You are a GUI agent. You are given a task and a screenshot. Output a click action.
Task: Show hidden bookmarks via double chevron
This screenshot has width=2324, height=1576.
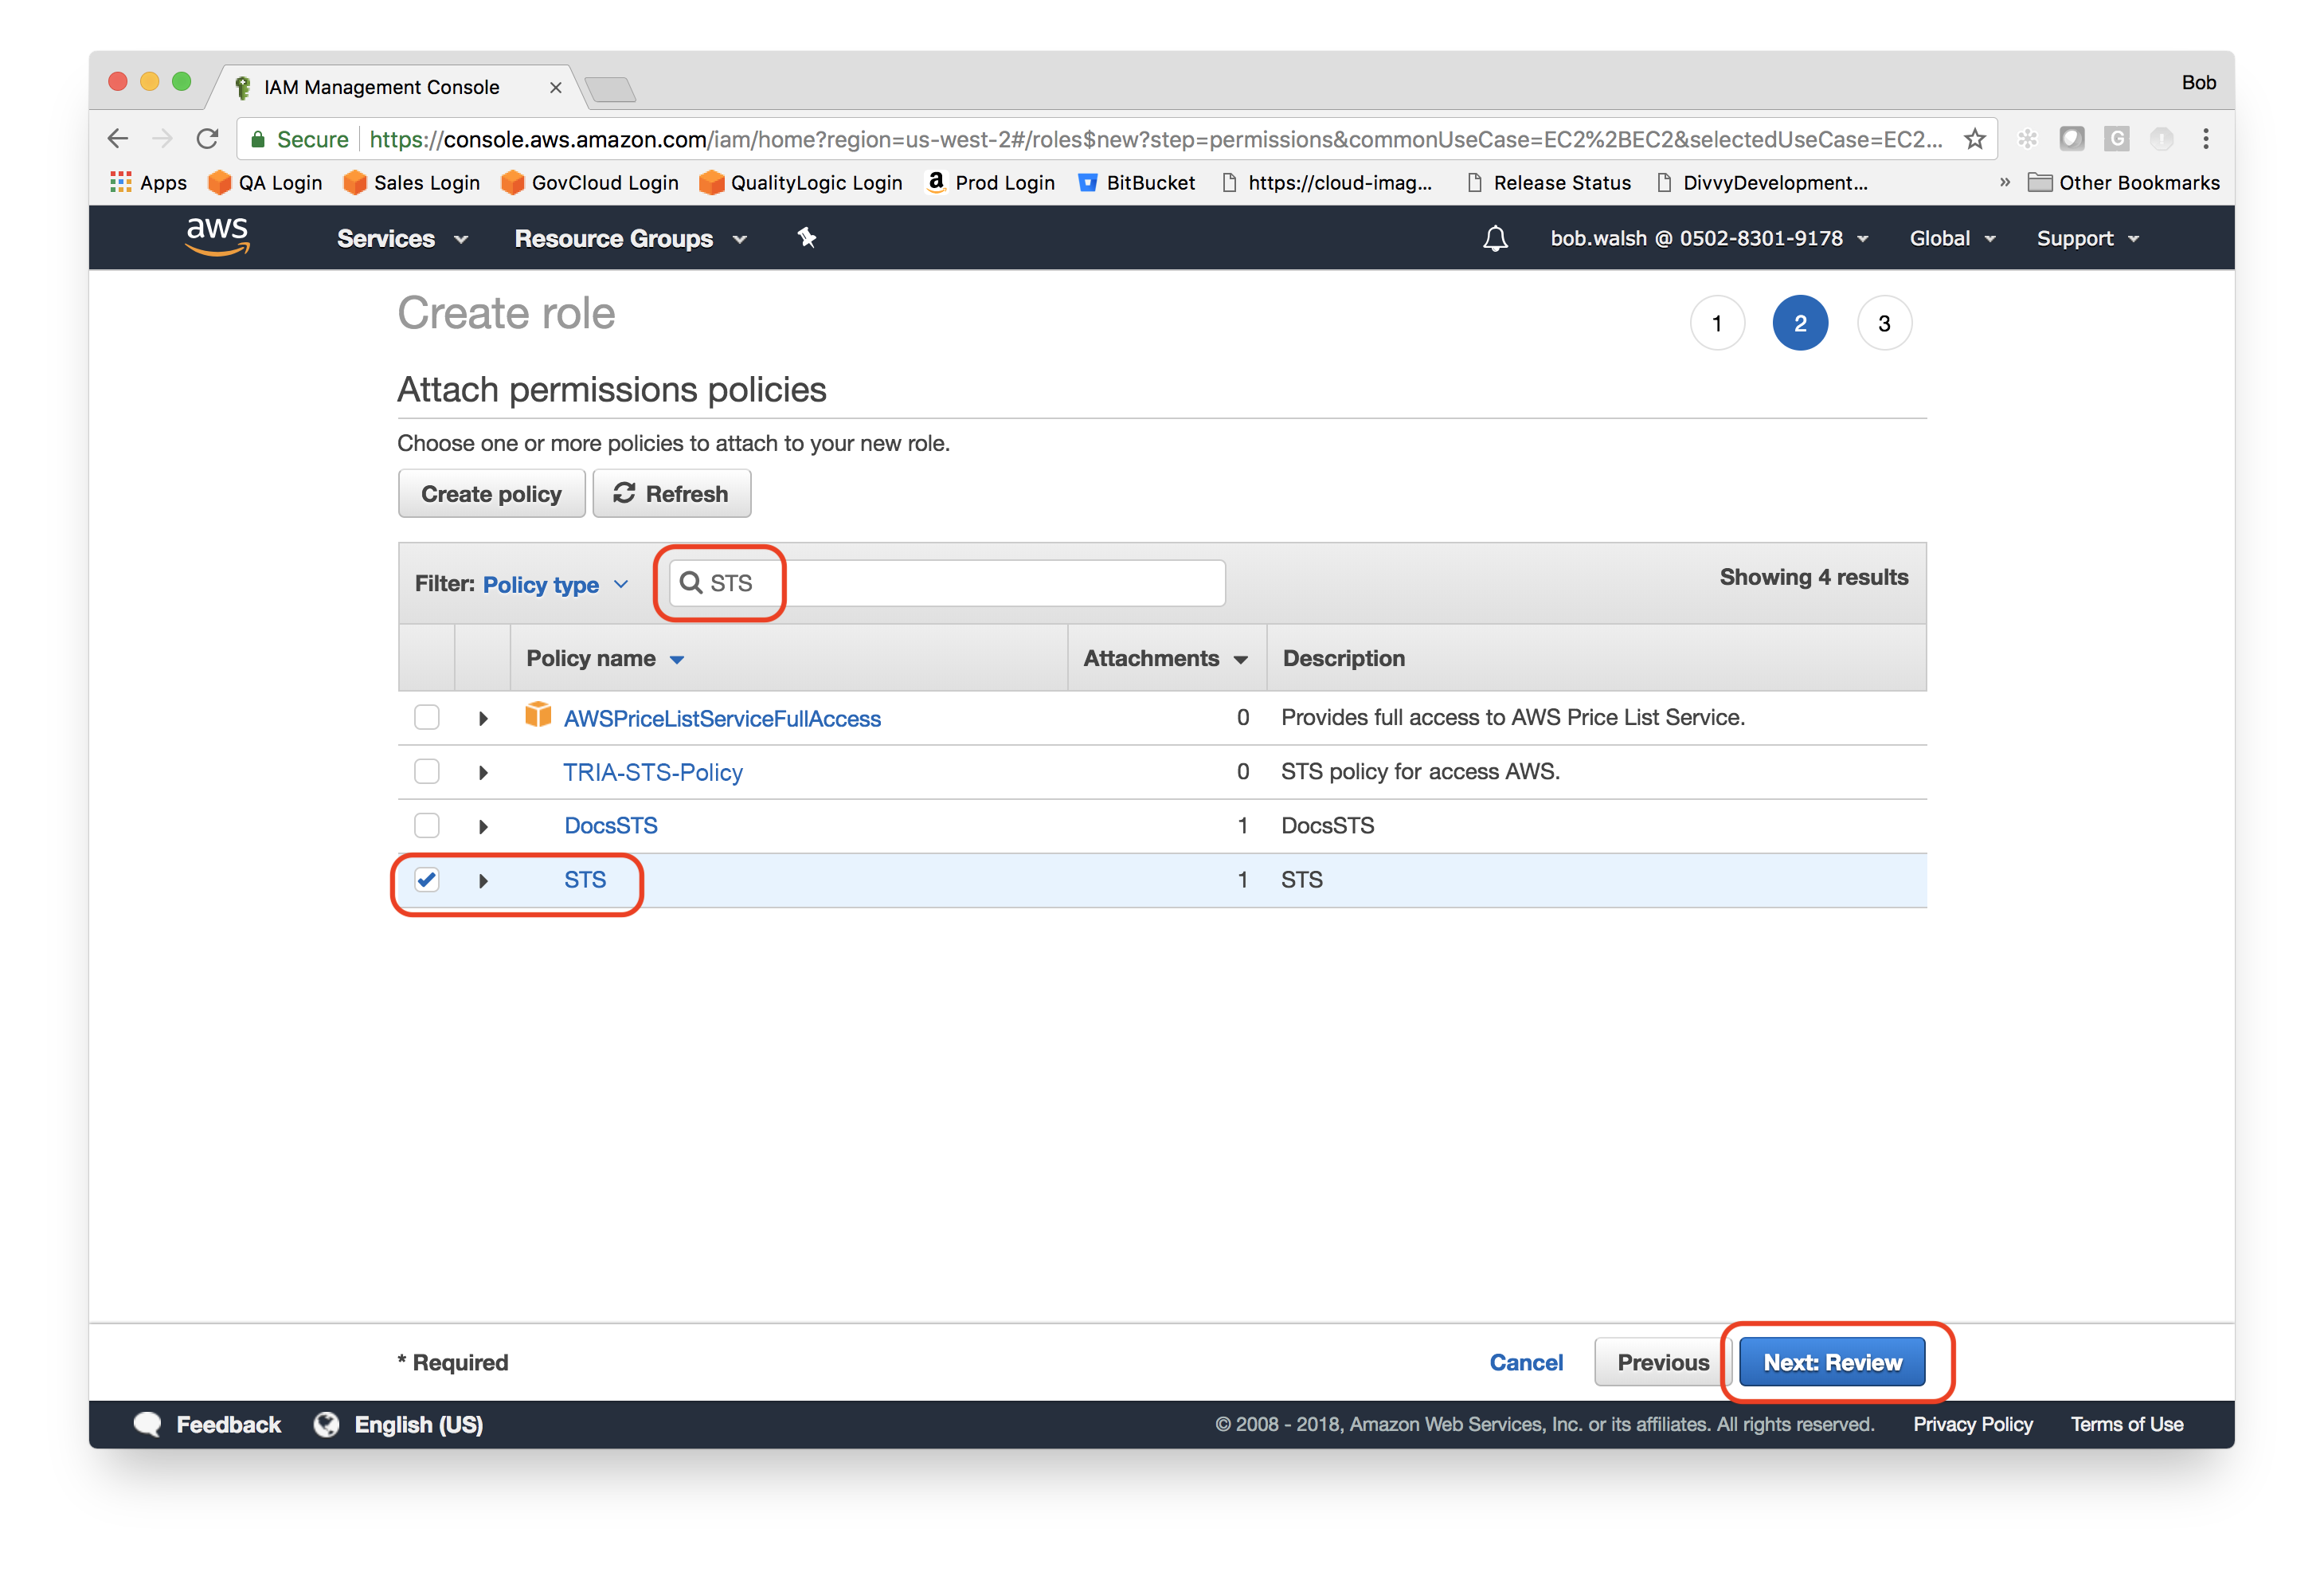click(x=2004, y=182)
